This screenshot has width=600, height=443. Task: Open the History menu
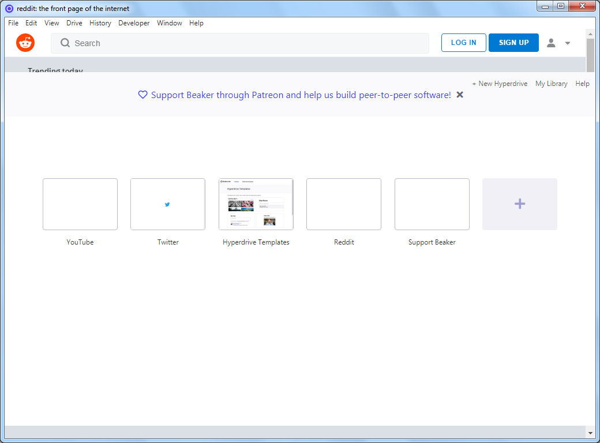[100, 23]
